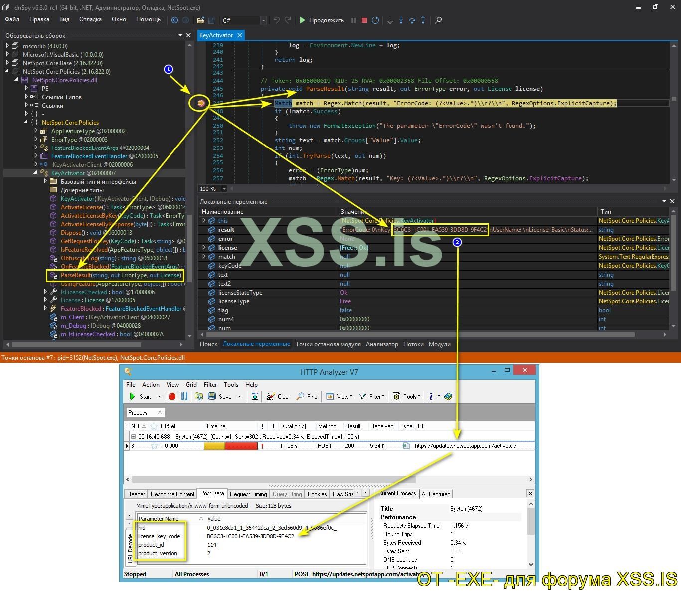Click the Save button in HTTP Analyzer
This screenshot has height=592, width=681.
[x=220, y=396]
